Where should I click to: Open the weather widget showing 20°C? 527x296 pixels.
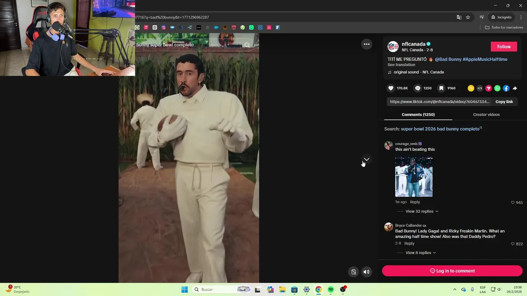(x=17, y=289)
